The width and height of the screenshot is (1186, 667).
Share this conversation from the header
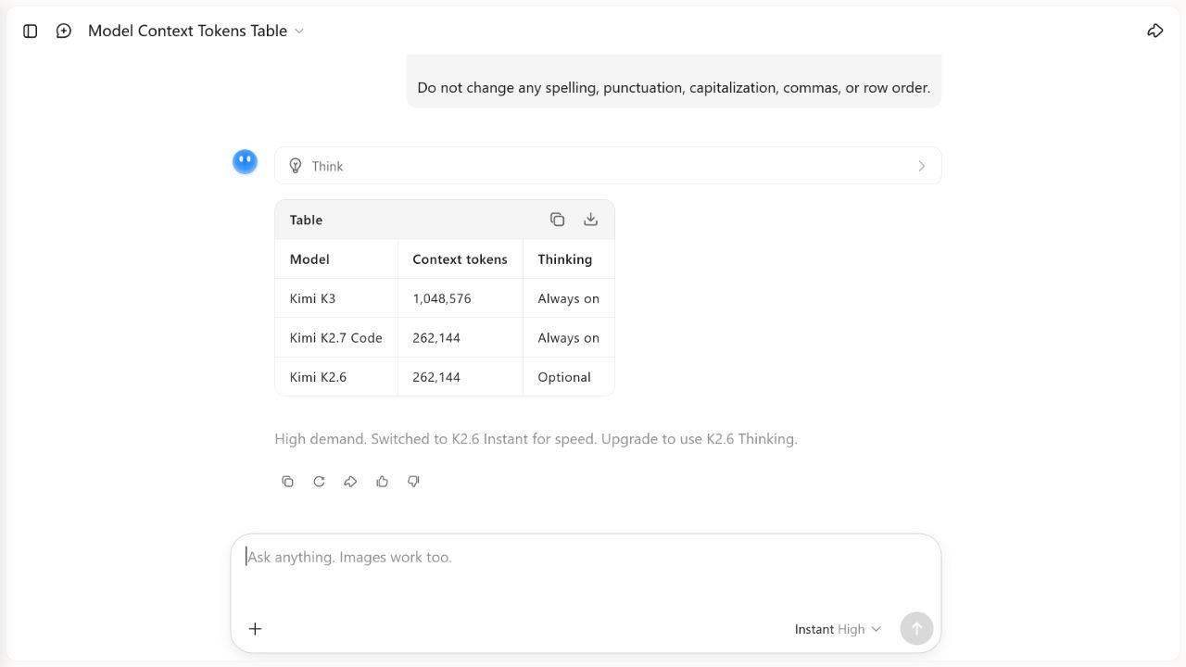1154,31
